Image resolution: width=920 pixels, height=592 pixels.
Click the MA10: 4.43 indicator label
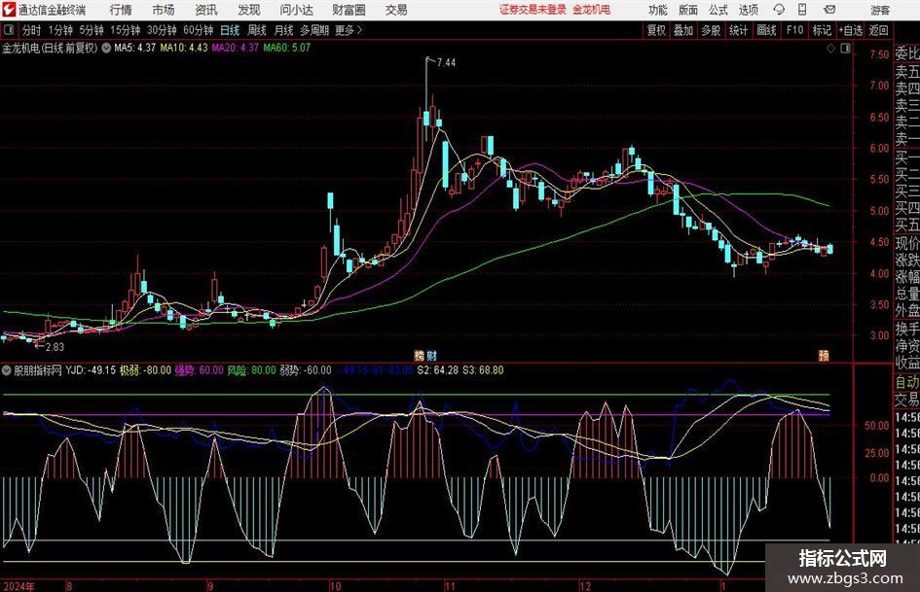tap(184, 48)
